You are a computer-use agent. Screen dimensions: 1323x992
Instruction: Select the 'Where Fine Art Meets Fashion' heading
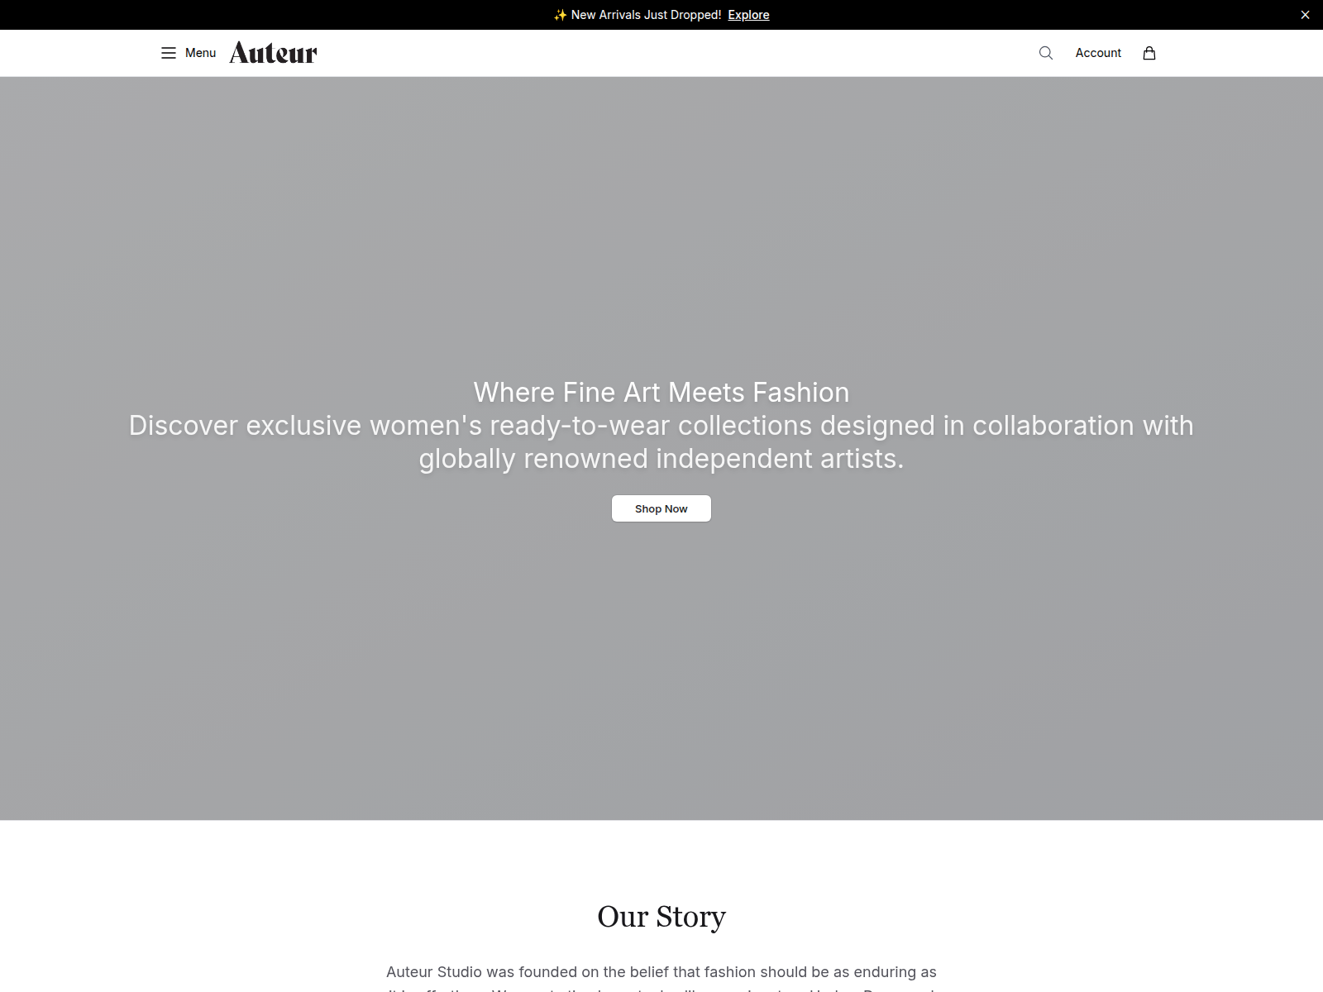coord(661,392)
